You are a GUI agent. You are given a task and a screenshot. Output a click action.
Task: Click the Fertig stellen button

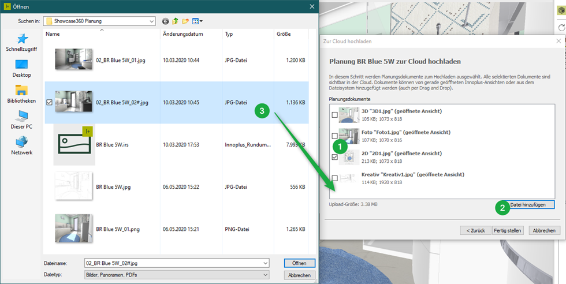point(507,230)
